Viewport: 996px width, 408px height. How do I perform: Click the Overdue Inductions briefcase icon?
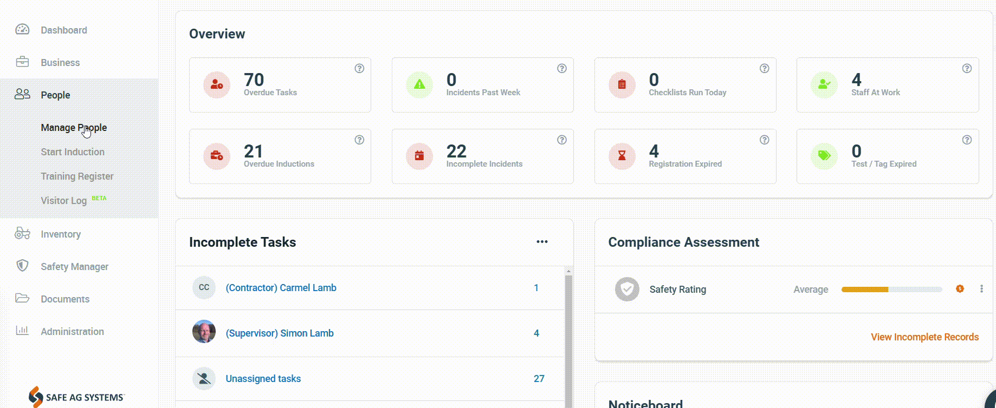point(216,156)
